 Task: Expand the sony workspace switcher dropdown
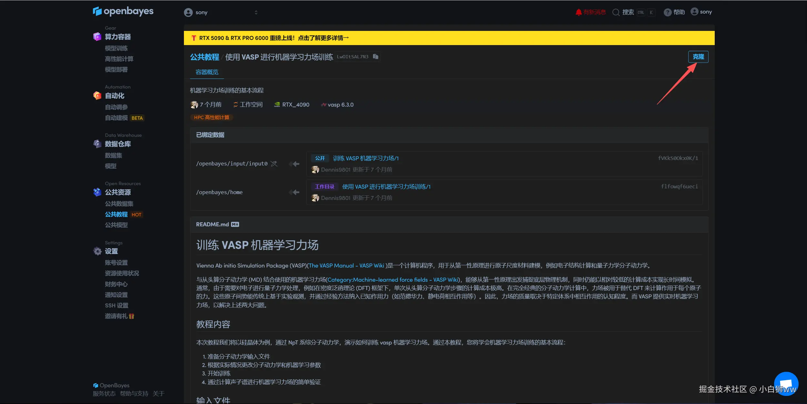tap(256, 12)
